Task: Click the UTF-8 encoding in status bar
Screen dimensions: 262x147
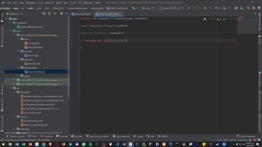Action: (x=233, y=140)
